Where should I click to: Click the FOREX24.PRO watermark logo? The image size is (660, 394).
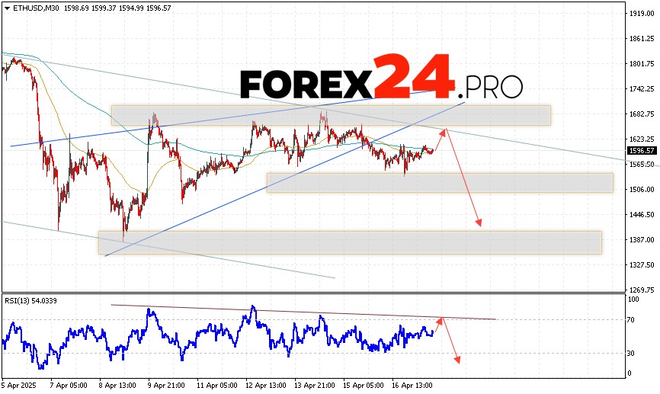[x=381, y=77]
